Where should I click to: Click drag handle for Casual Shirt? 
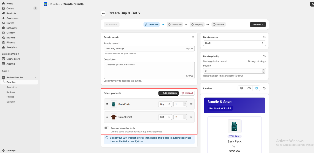pyautogui.click(x=107, y=117)
